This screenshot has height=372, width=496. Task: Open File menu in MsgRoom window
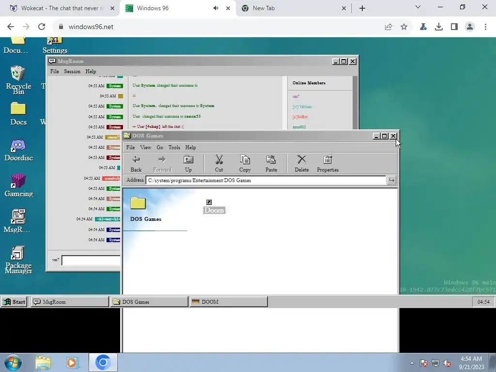pyautogui.click(x=54, y=72)
